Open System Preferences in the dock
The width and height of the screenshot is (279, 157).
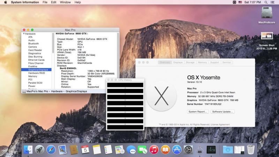click(188, 150)
